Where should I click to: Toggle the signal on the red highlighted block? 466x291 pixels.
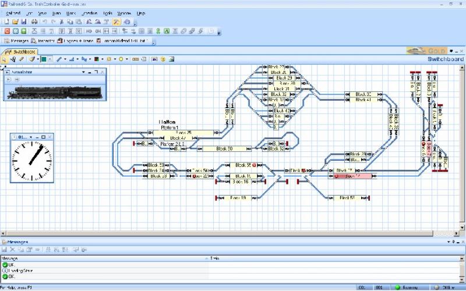click(x=337, y=176)
